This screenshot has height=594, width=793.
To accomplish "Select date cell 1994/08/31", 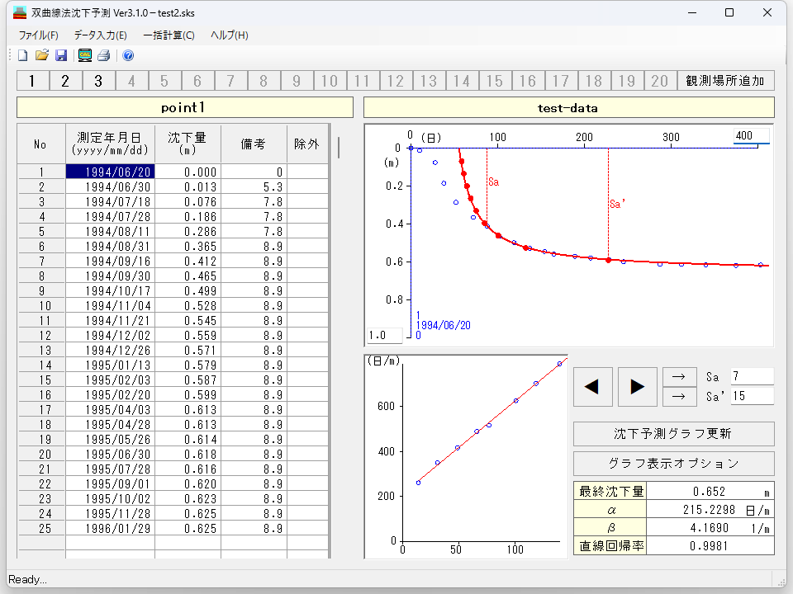I will pyautogui.click(x=110, y=246).
